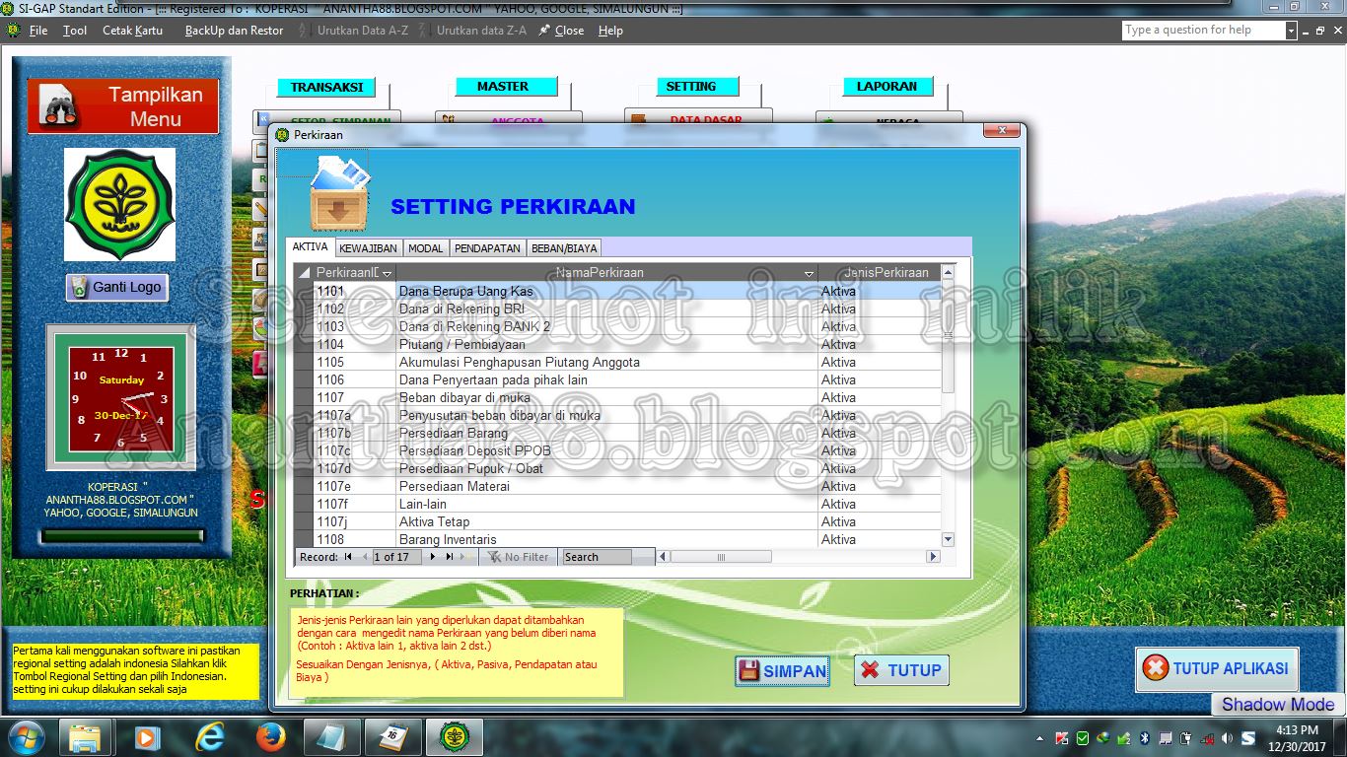
Task: Click the volume speaker tray icon
Action: 1227,737
